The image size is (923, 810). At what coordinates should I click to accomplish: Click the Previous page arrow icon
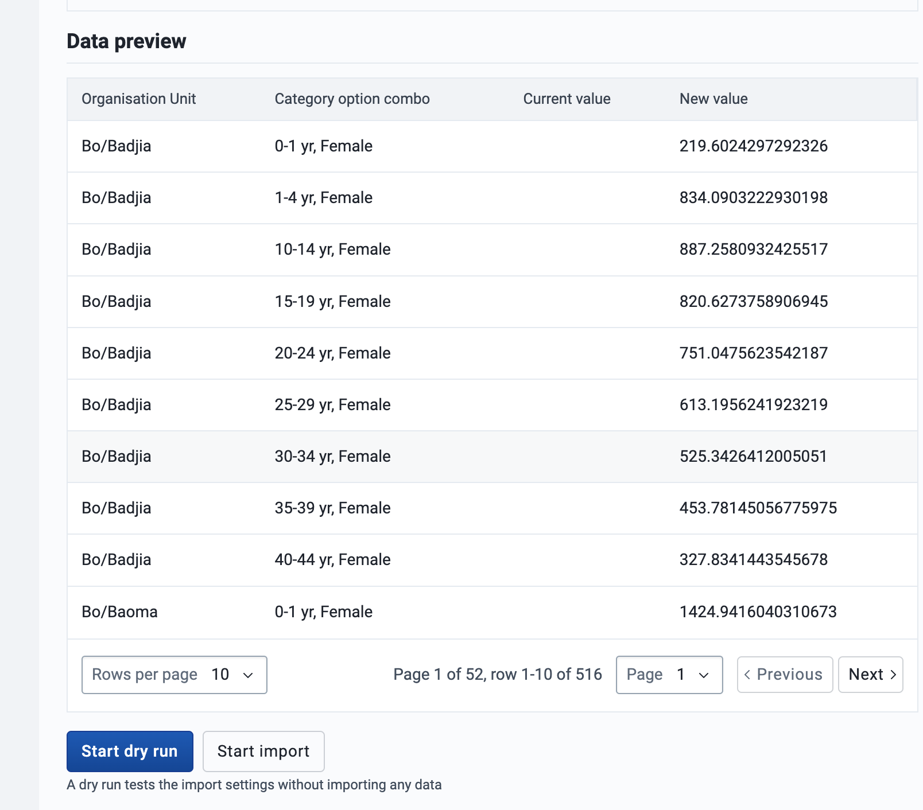[x=747, y=675]
